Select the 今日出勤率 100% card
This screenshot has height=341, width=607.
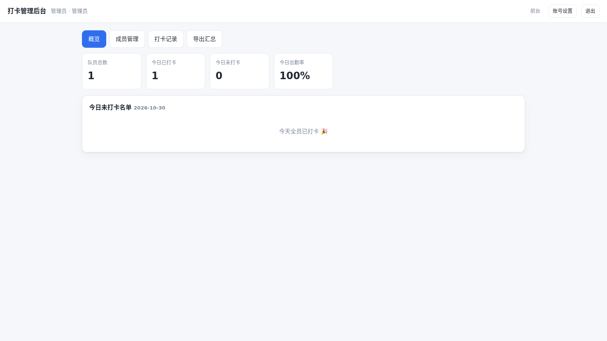point(303,71)
